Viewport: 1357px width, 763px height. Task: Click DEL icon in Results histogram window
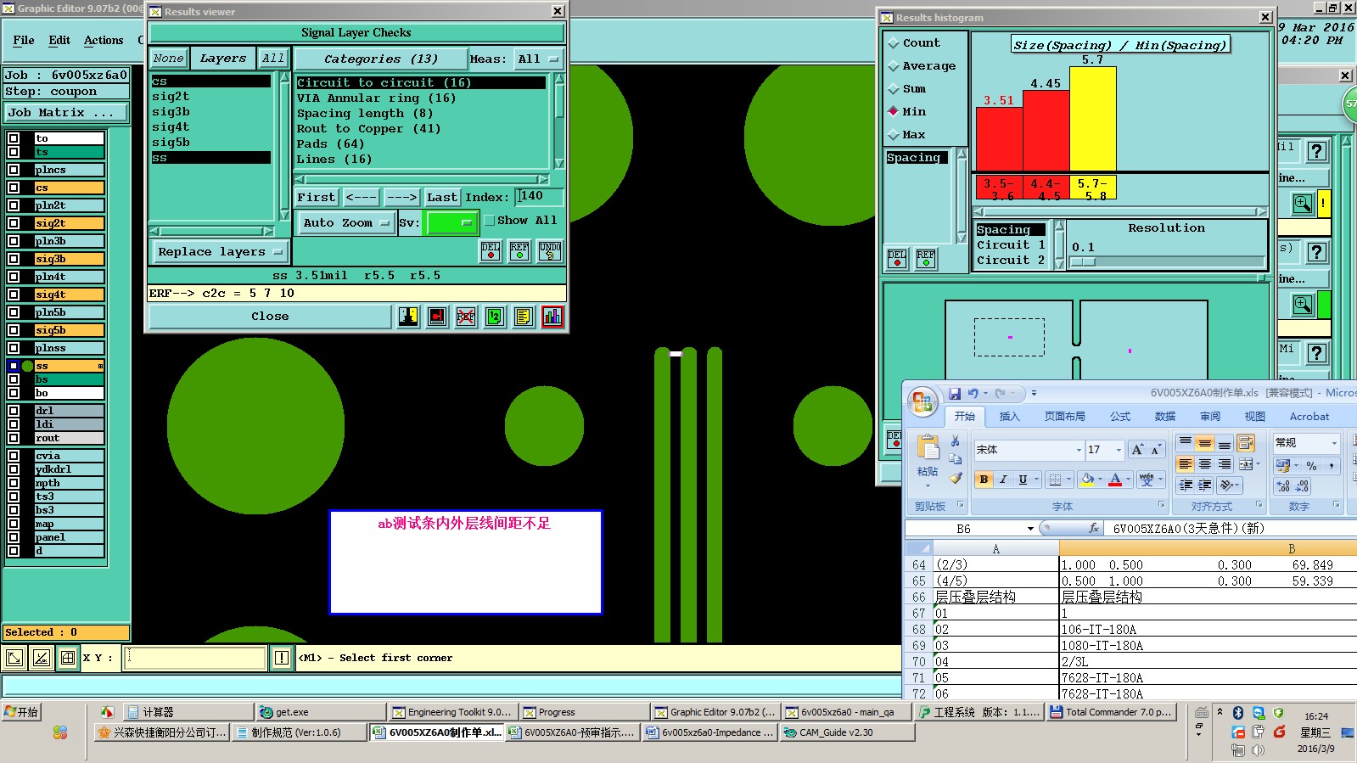897,259
